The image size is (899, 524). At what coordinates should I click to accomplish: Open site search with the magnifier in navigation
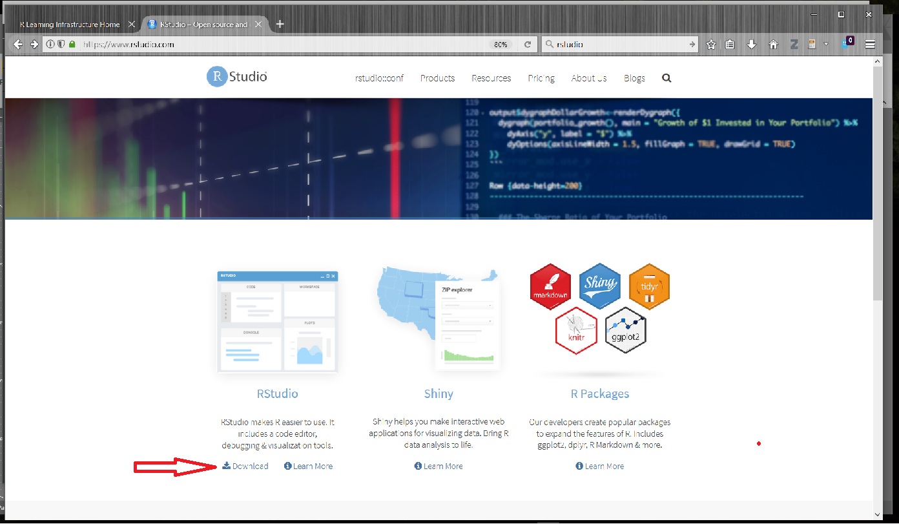(x=666, y=78)
